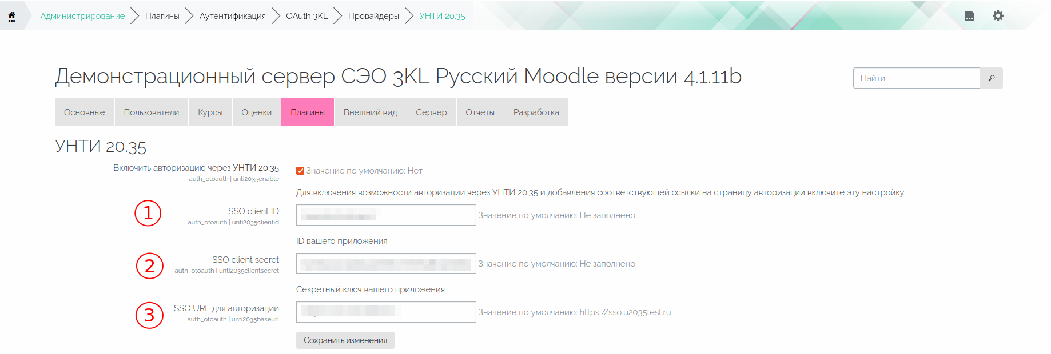Switch to 'Внешний вид' tab
Image resolution: width=1051 pixels, height=354 pixels.
click(x=371, y=112)
